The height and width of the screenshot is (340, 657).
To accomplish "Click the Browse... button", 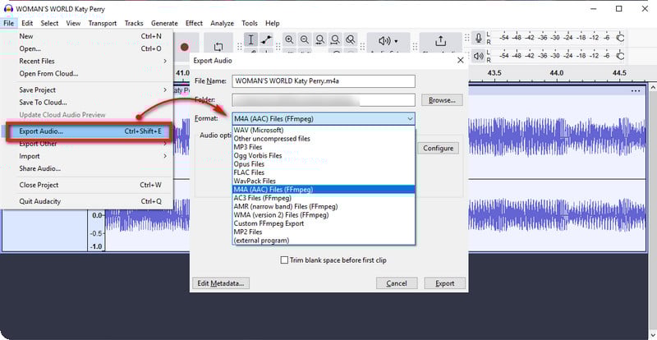I will coord(442,101).
